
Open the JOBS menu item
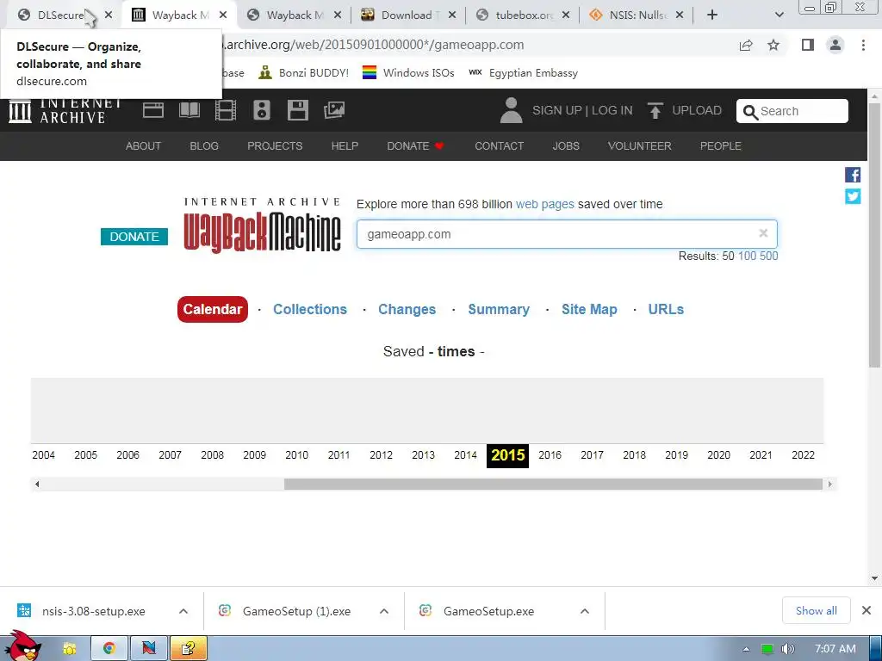[566, 146]
